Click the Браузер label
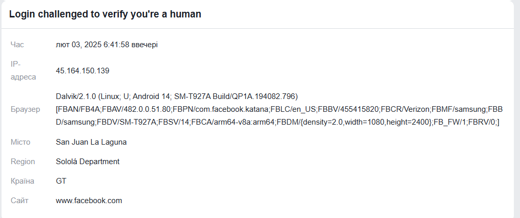Screen dimensions: 520x218 pos(26,109)
